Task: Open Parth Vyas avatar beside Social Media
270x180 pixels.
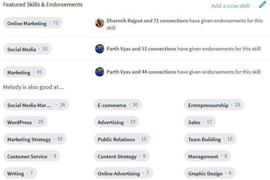Action: tap(99, 48)
